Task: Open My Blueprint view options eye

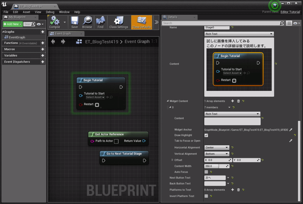Action: (40, 24)
